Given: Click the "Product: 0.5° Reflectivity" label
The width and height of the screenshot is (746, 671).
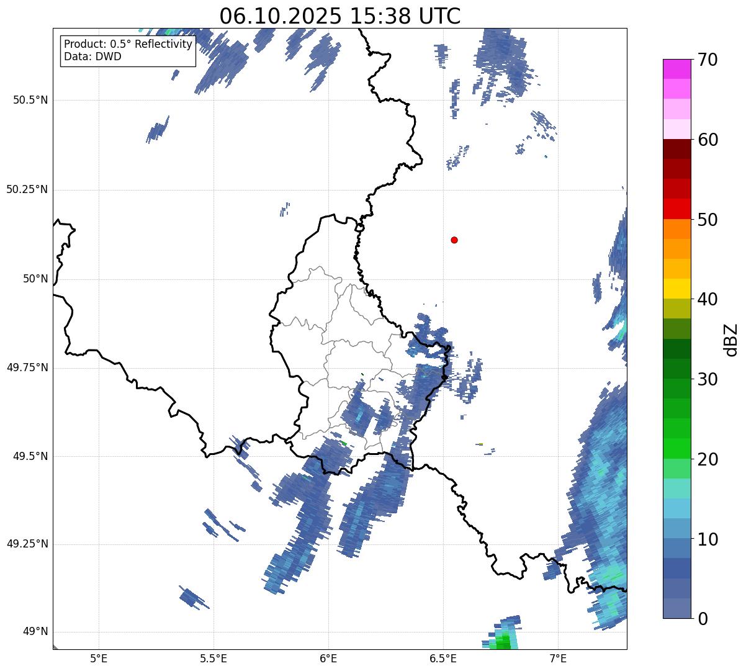Looking at the screenshot, I should 128,45.
